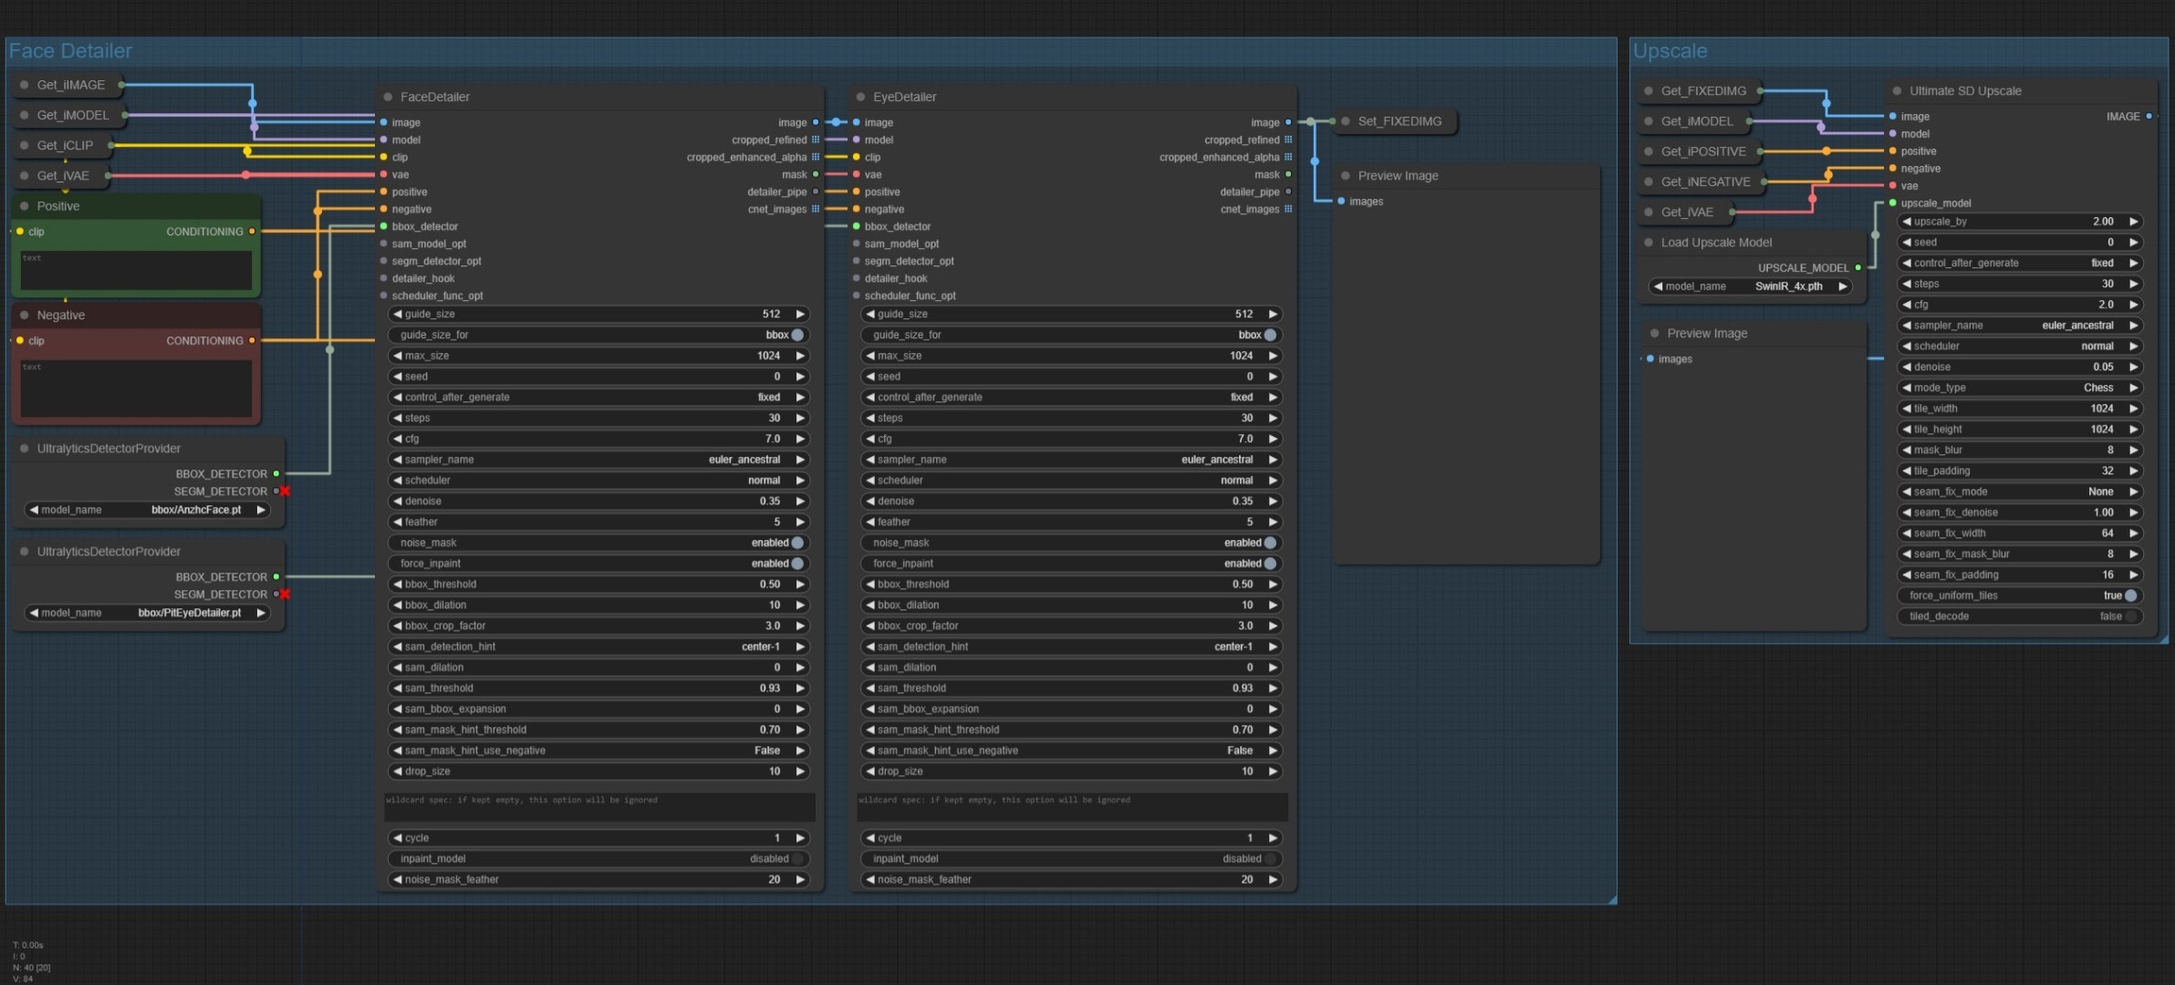Toggle FaceDetailer noise_mask enabled switch
Viewport: 2175px width, 985px height.
pyautogui.click(x=797, y=543)
